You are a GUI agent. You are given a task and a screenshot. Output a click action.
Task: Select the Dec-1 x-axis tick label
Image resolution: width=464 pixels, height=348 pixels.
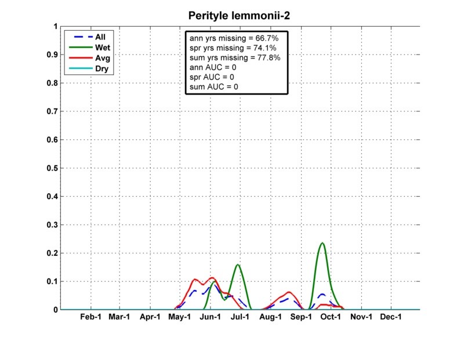[390, 317]
